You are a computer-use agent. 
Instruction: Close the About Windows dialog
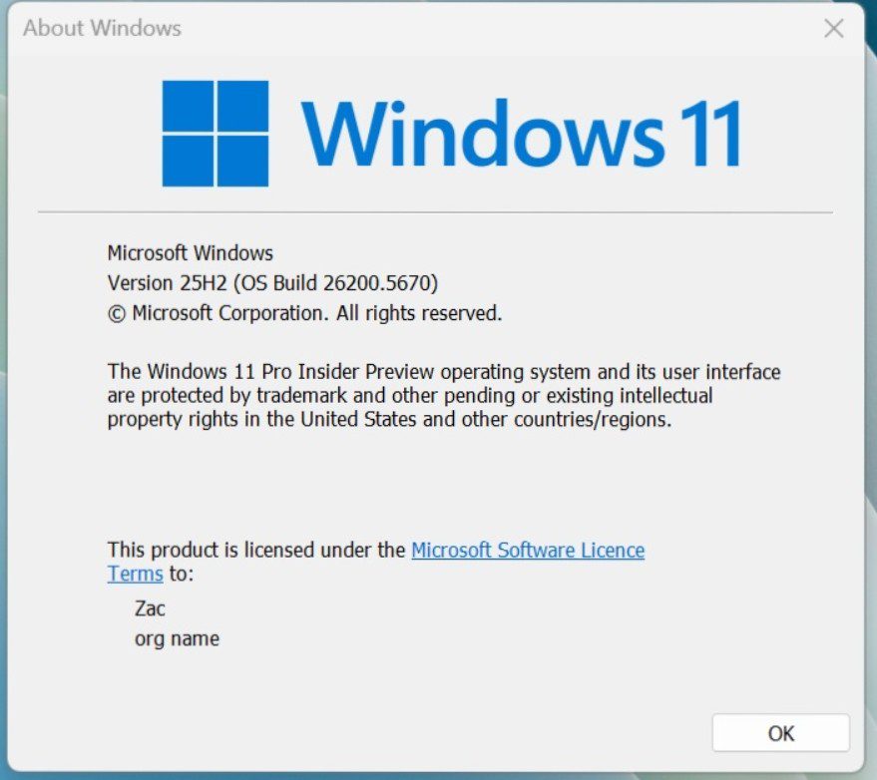point(833,28)
